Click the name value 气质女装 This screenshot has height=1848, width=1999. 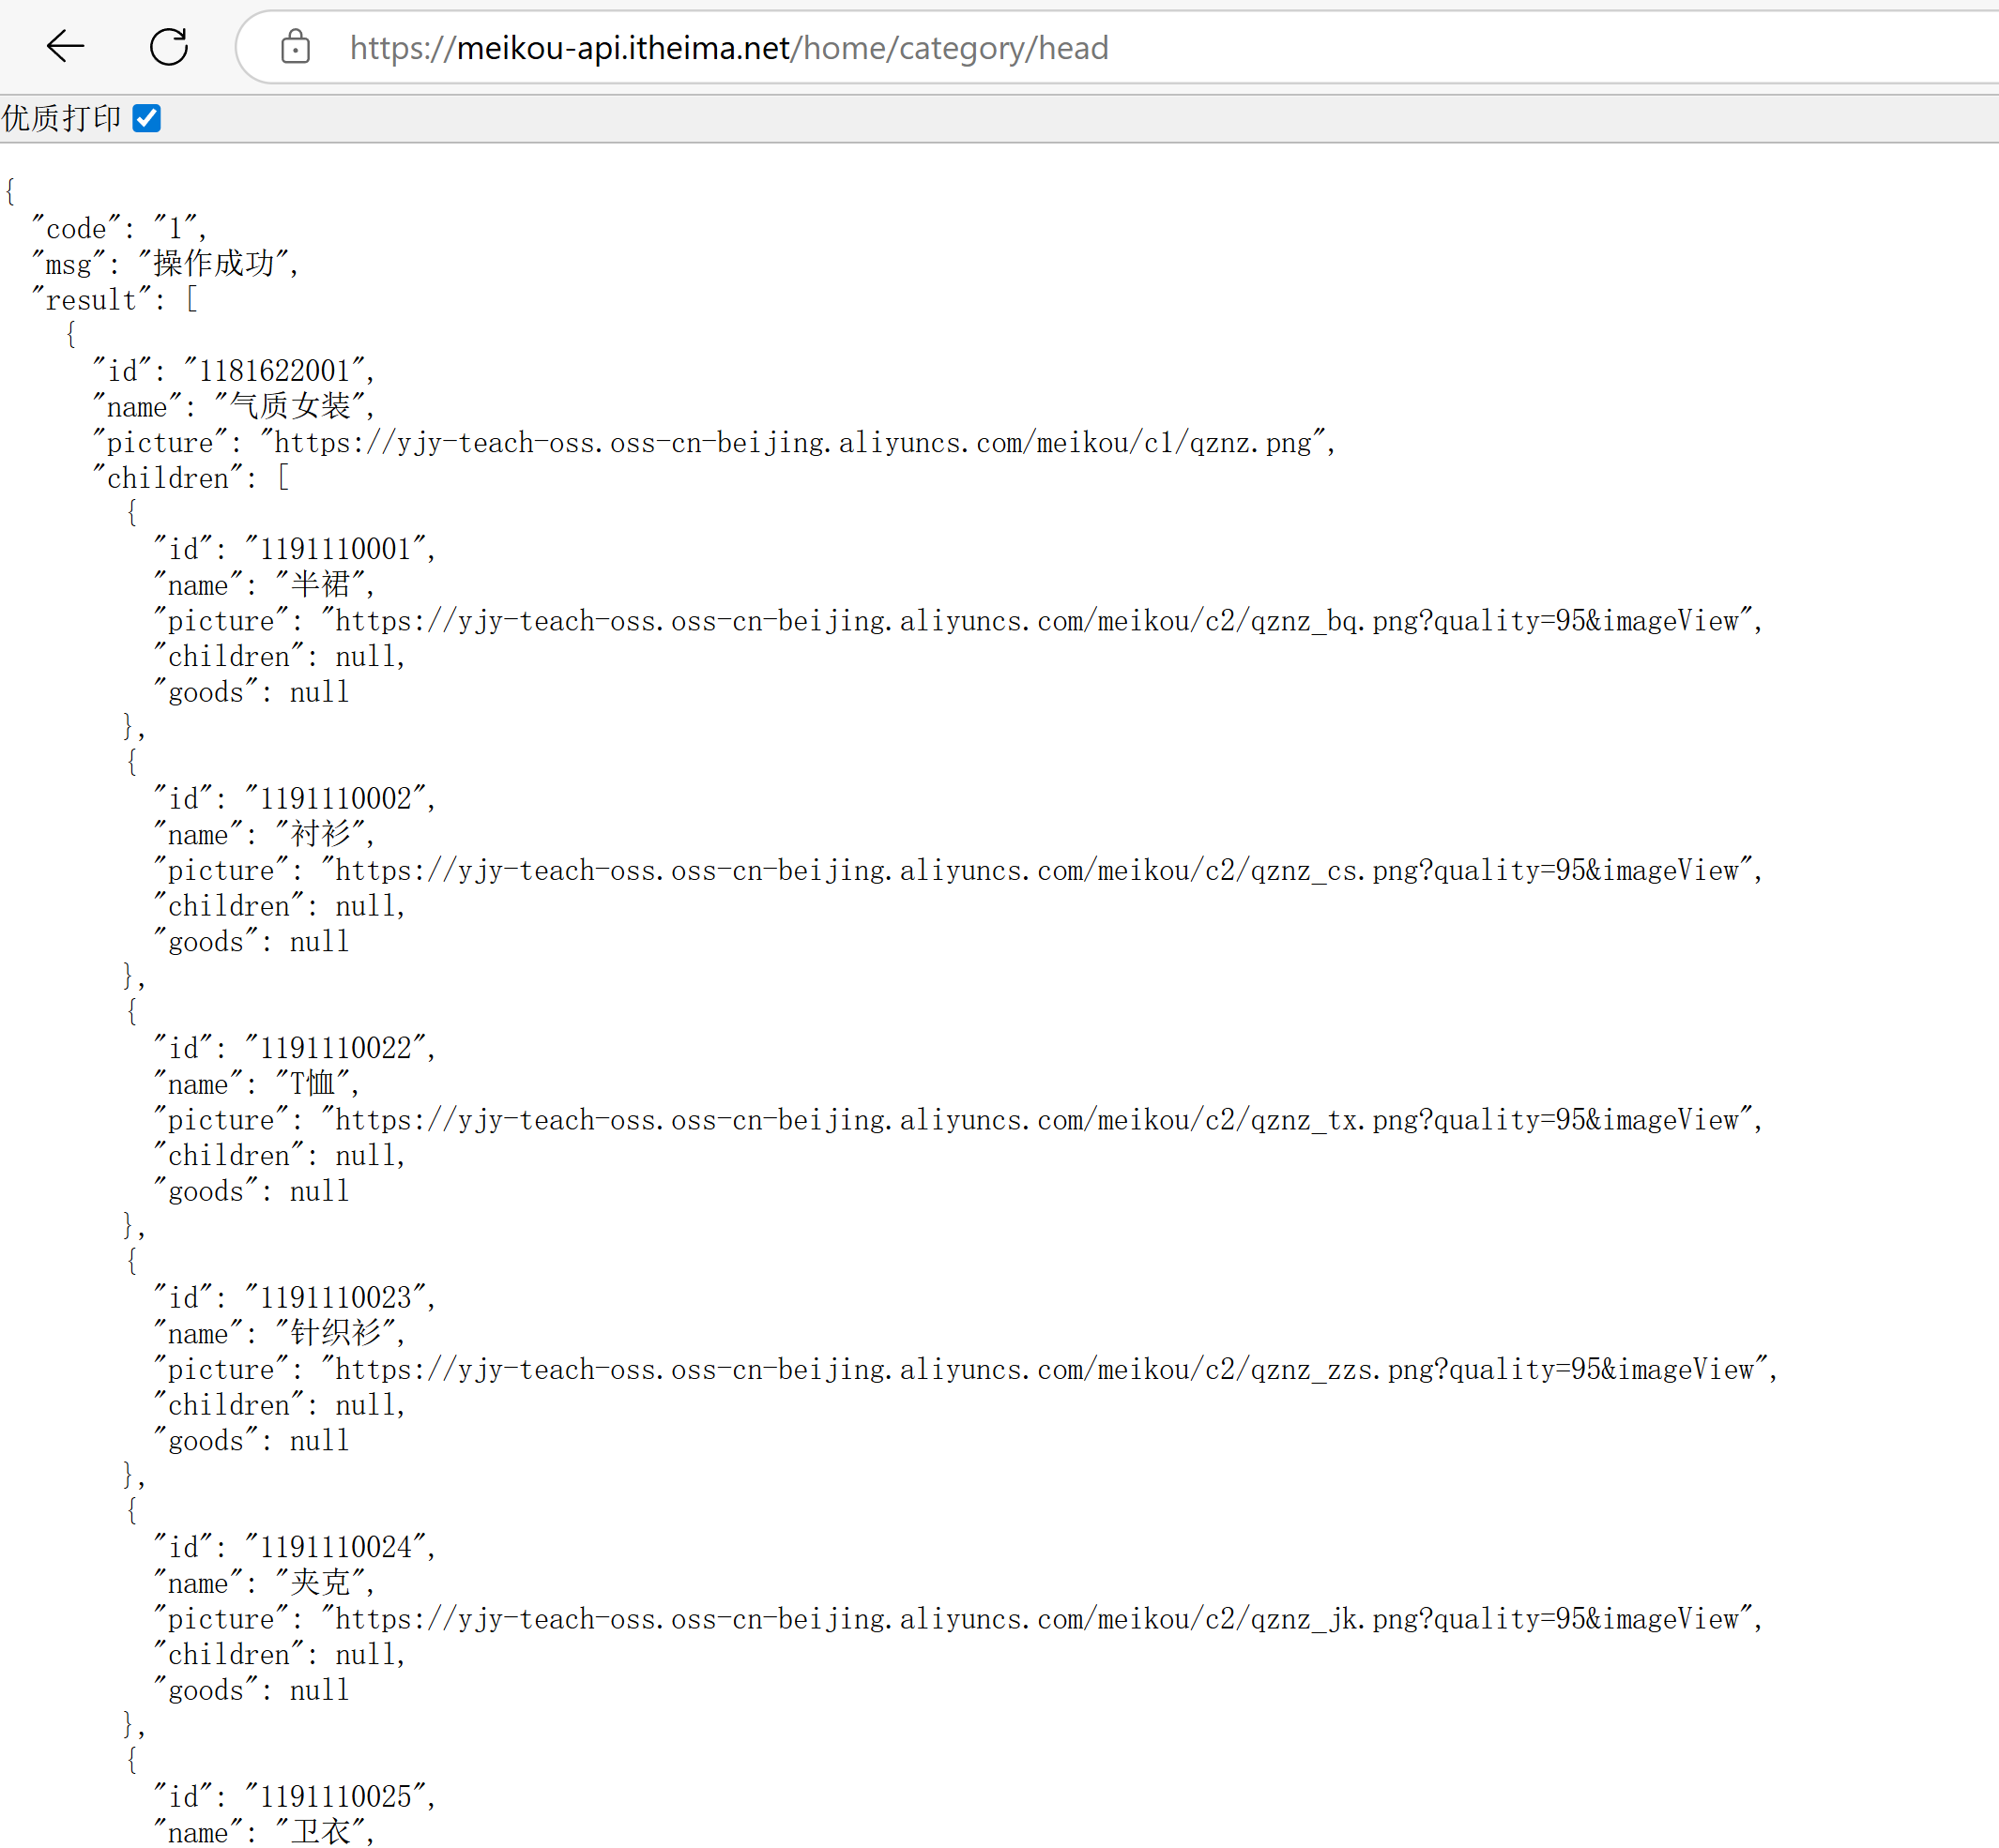click(x=291, y=406)
